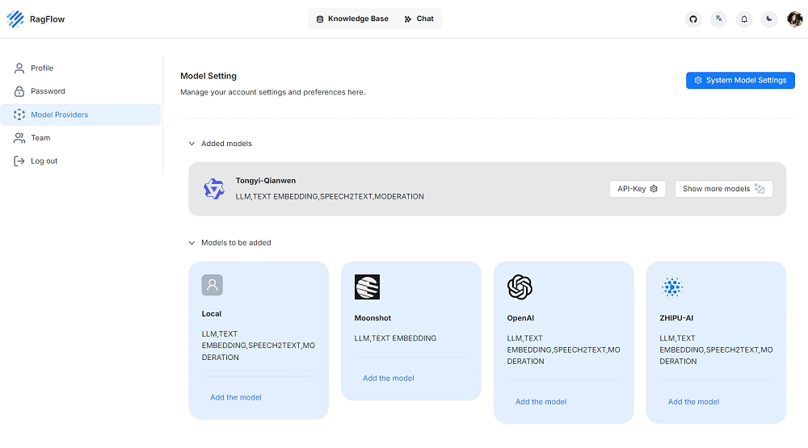Toggle dark mode moon icon
The width and height of the screenshot is (808, 448).
pos(769,19)
